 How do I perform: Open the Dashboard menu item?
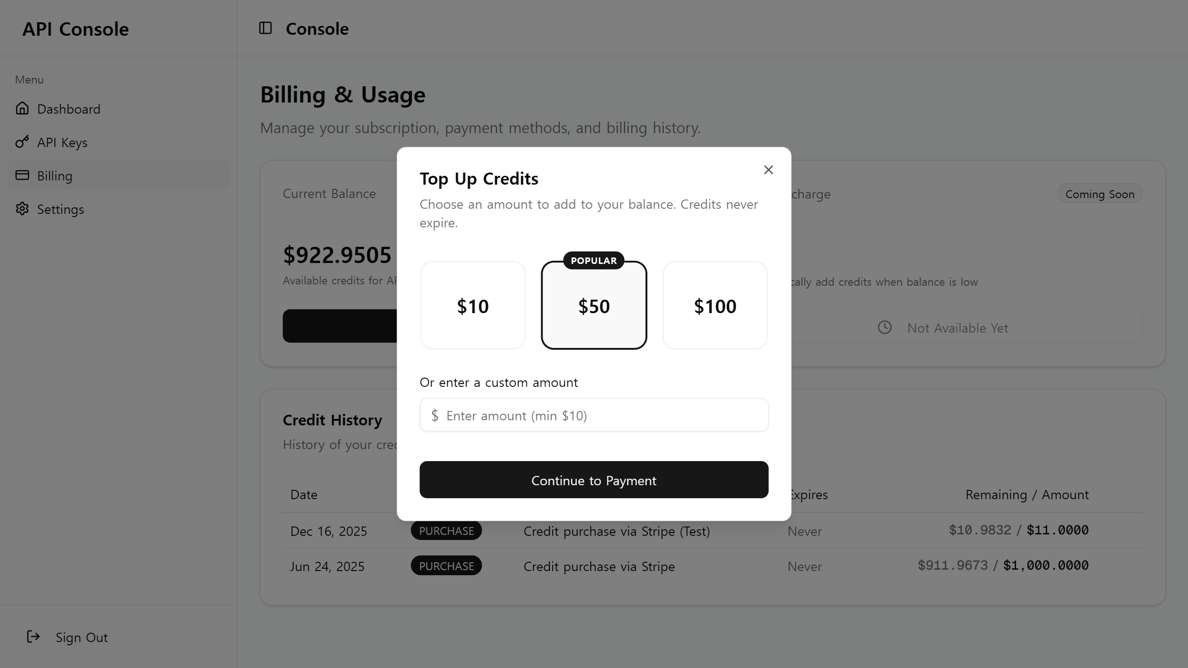(x=69, y=109)
